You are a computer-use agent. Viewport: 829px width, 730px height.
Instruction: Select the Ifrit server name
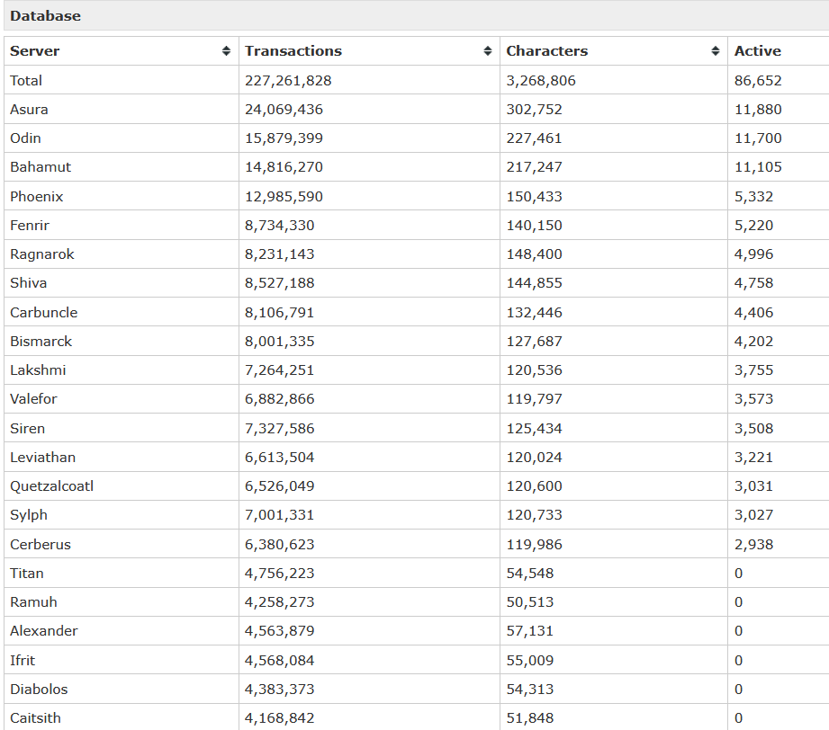point(23,660)
